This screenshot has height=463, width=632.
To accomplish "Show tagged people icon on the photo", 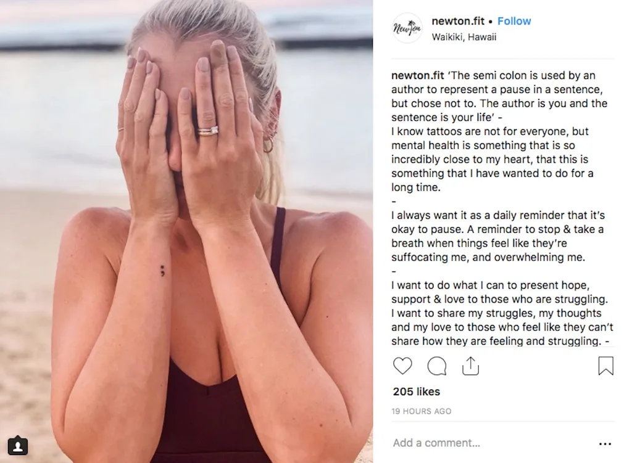I will [19, 445].
